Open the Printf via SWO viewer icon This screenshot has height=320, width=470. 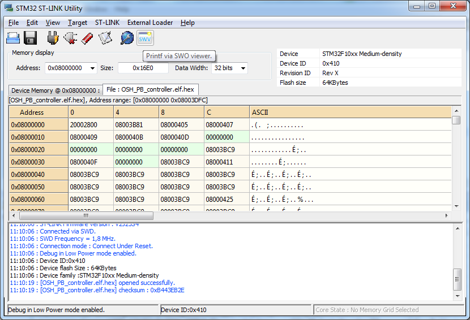coord(145,38)
